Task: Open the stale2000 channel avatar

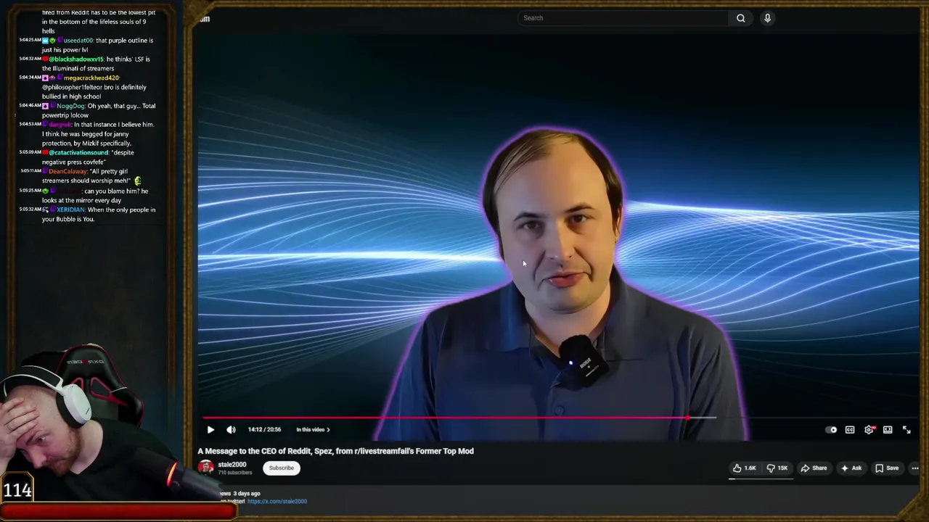Action: point(206,468)
